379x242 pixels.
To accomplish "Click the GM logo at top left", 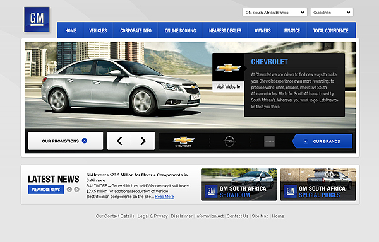I will [37, 20].
